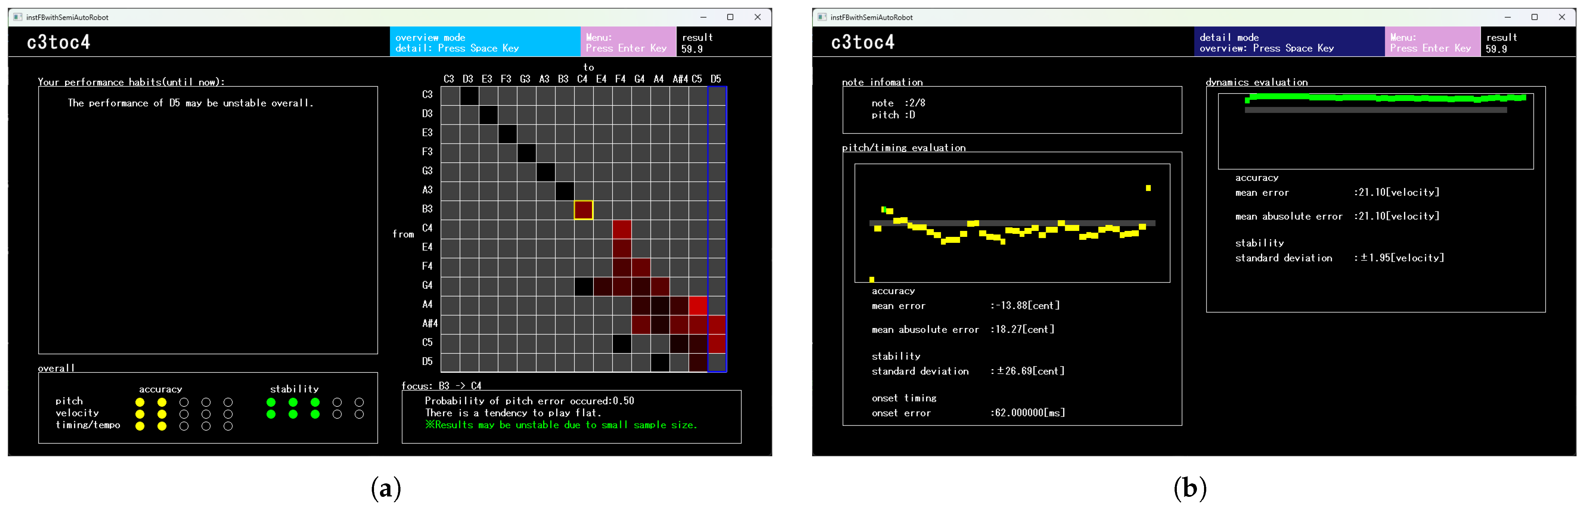Click first yellow pitch accuracy circle

[x=140, y=402]
